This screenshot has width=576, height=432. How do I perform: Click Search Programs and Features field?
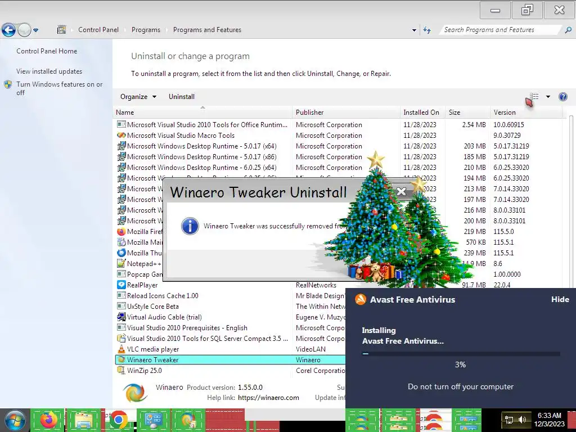point(501,30)
